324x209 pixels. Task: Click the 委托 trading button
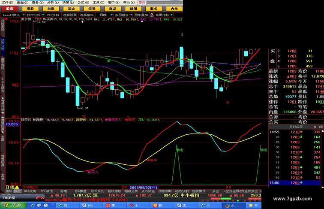tap(142, 3)
